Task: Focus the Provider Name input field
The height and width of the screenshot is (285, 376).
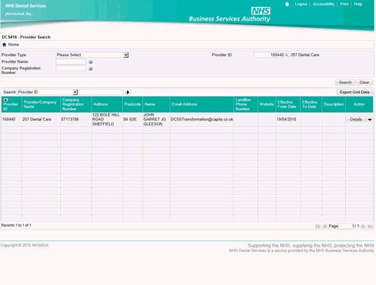Action: 71,62
